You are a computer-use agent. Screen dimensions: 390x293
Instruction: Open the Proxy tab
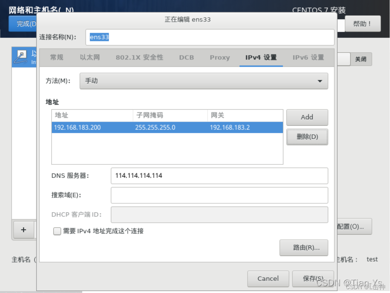coord(220,58)
